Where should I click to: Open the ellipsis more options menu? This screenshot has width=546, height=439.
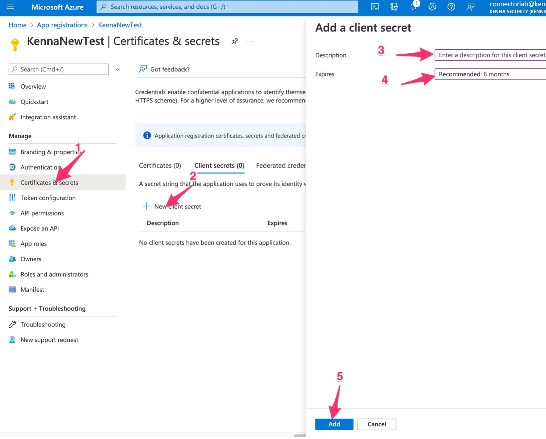pos(250,41)
